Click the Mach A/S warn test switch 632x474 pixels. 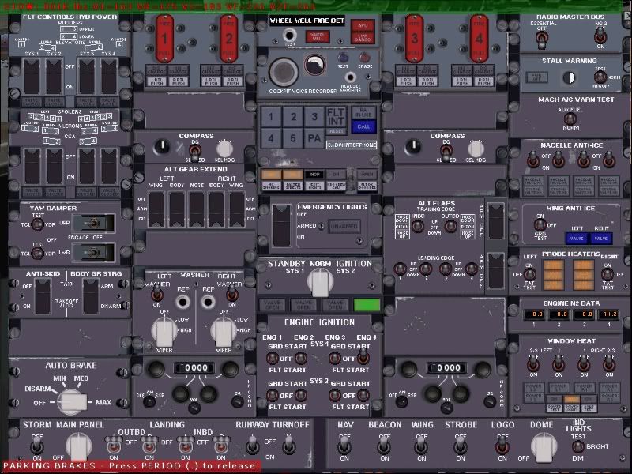(570, 119)
